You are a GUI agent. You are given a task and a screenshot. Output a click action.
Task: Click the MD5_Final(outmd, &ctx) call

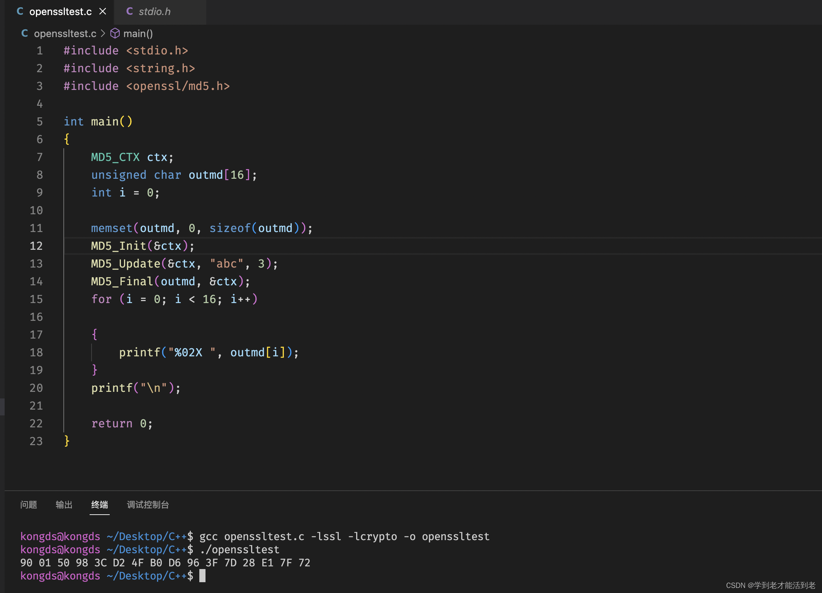171,281
